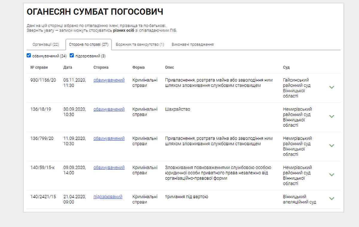This screenshot has height=227, width=359.
Task: Click обвинувачений link in case 140/59/15-к
Action: 109,167
